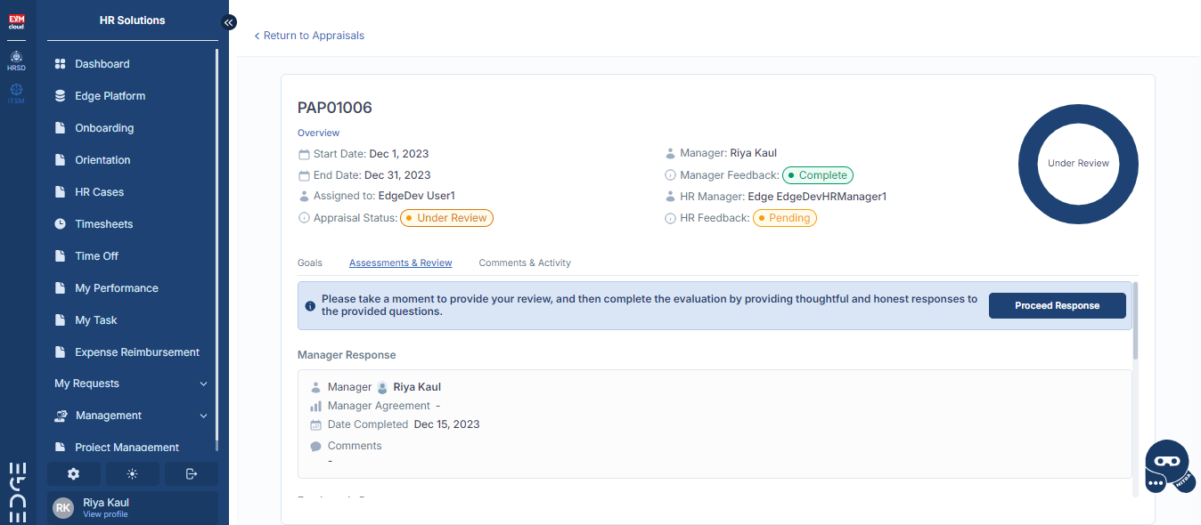Click the End Date calendar icon

coord(304,175)
